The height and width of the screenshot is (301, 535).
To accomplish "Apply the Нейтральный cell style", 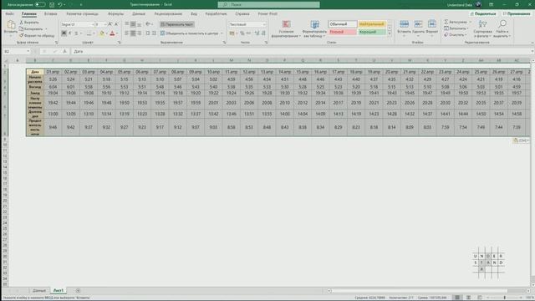I will 372,24.
